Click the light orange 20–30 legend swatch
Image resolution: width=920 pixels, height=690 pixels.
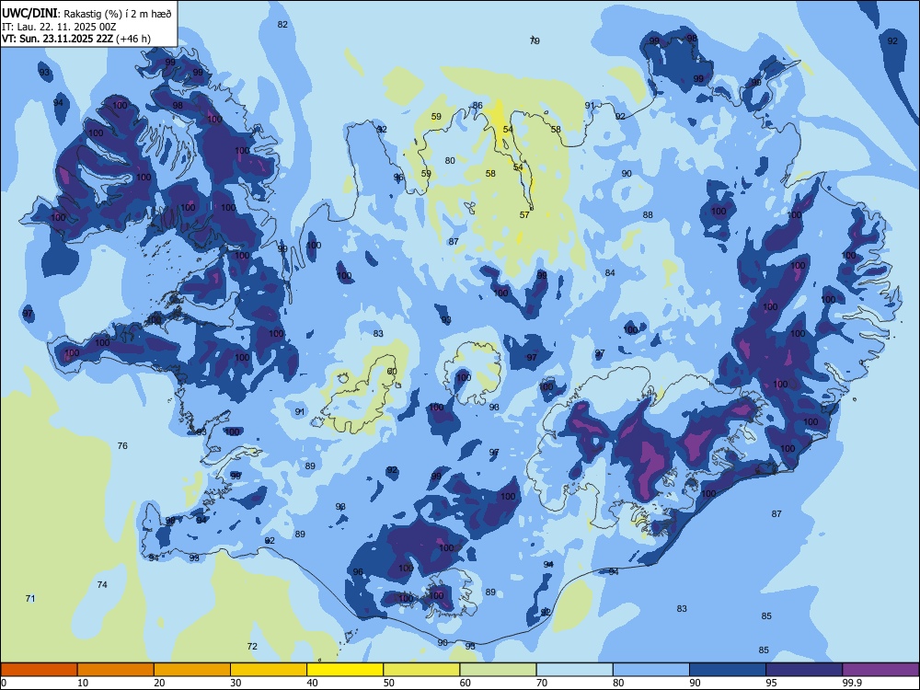pos(192,670)
